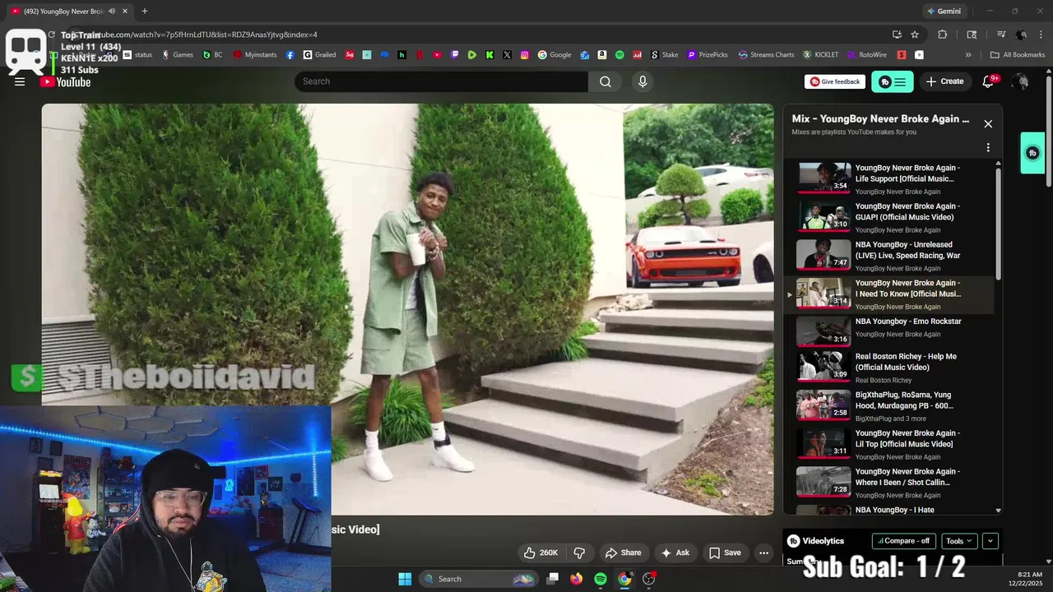The image size is (1053, 592).
Task: Click the YouTube search magnifier button
Action: 605,81
